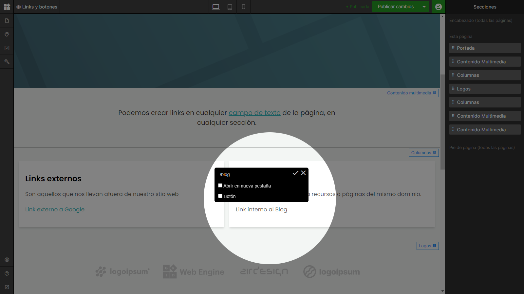524x294 pixels.
Task: Expand the Publicar cambios dropdown arrow
Action: coord(424,7)
